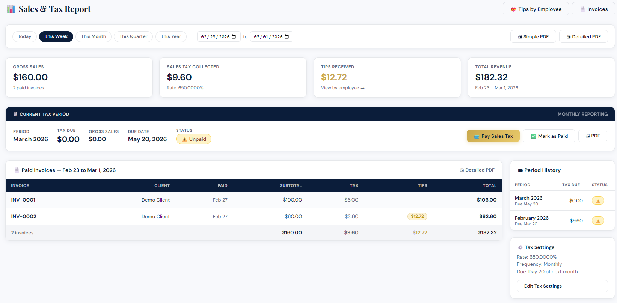Screen dimensions: 617x303
Task: Click the start date input field
Action: tap(215, 37)
